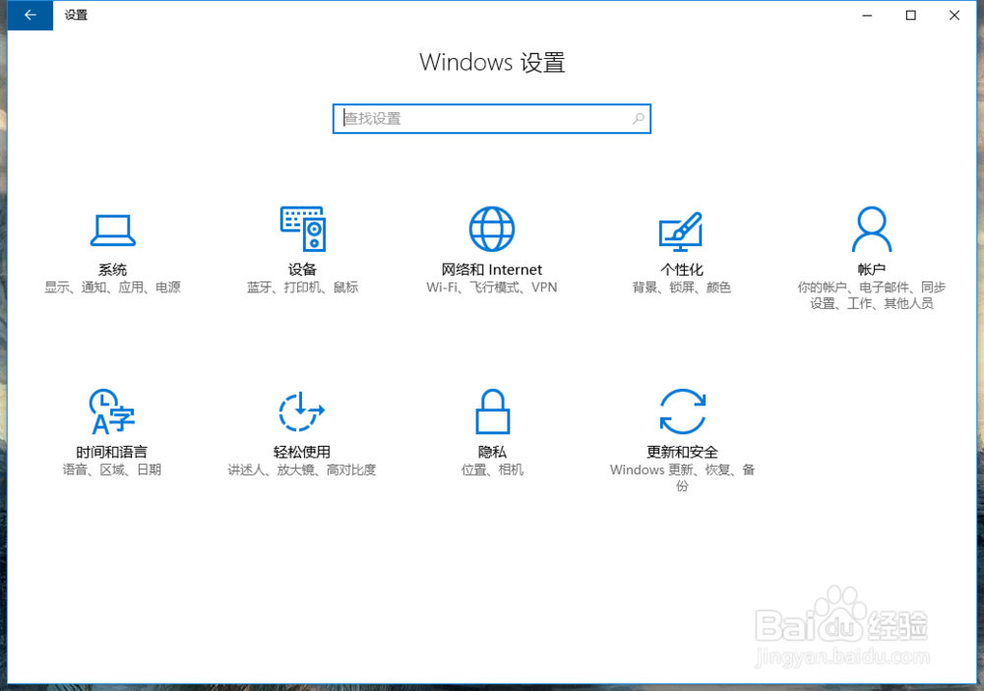Minimize the 设置 window
The width and height of the screenshot is (984, 691).
[x=867, y=15]
